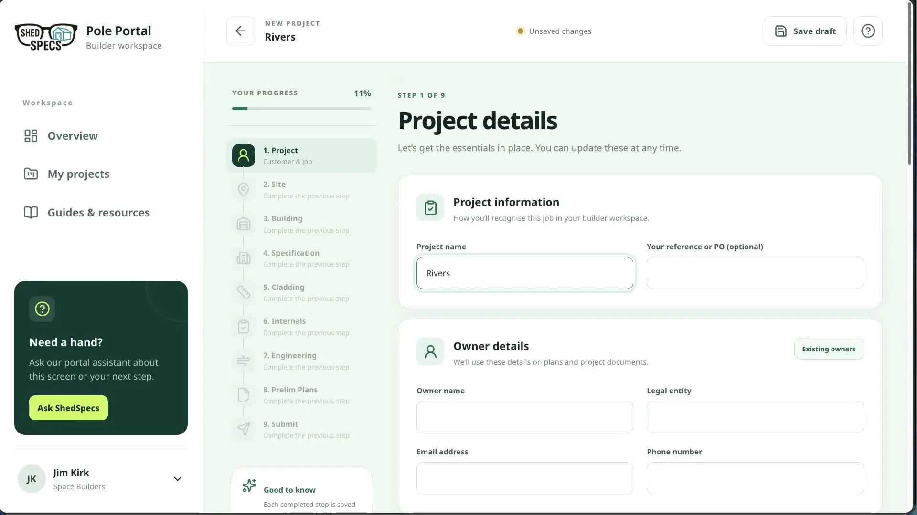Click the 9. Submit step label
917x515 pixels.
[280, 424]
